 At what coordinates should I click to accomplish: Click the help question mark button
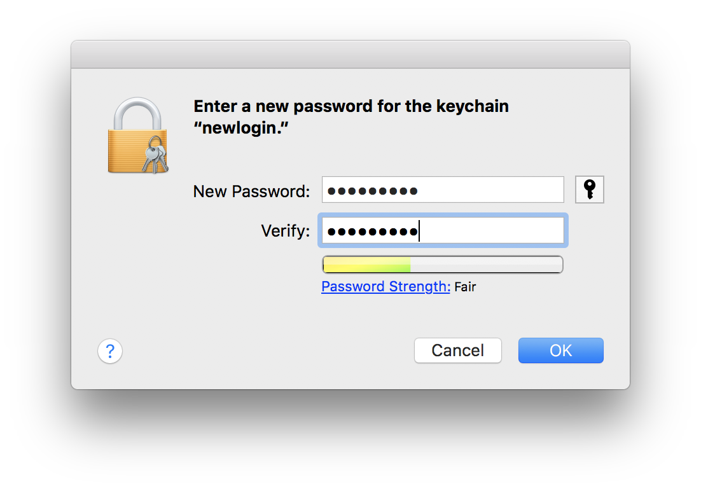coord(110,350)
